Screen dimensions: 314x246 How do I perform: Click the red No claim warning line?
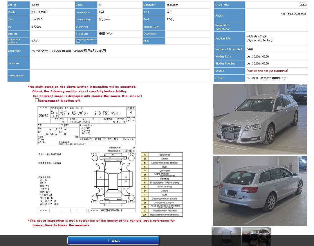click(x=82, y=87)
